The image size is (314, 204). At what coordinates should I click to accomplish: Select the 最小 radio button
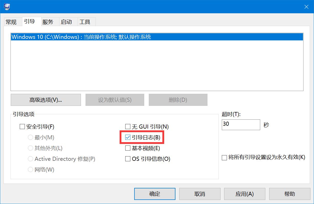pos(30,137)
